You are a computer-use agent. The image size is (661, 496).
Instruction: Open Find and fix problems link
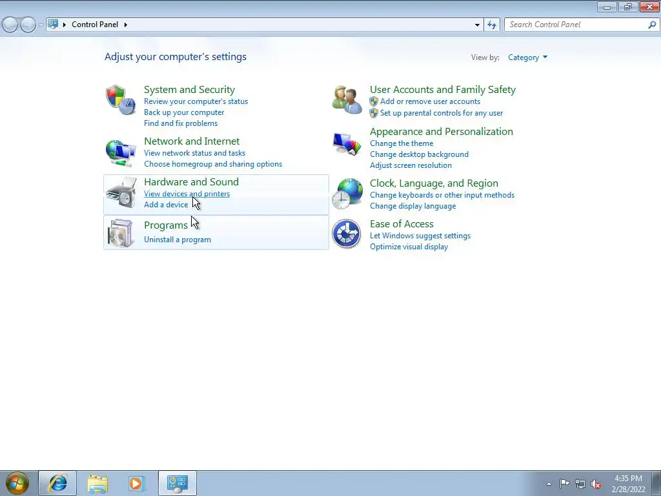(x=181, y=123)
